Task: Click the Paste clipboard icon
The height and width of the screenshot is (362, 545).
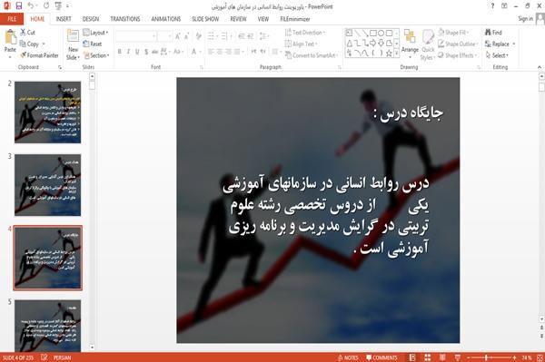Action: click(10, 37)
